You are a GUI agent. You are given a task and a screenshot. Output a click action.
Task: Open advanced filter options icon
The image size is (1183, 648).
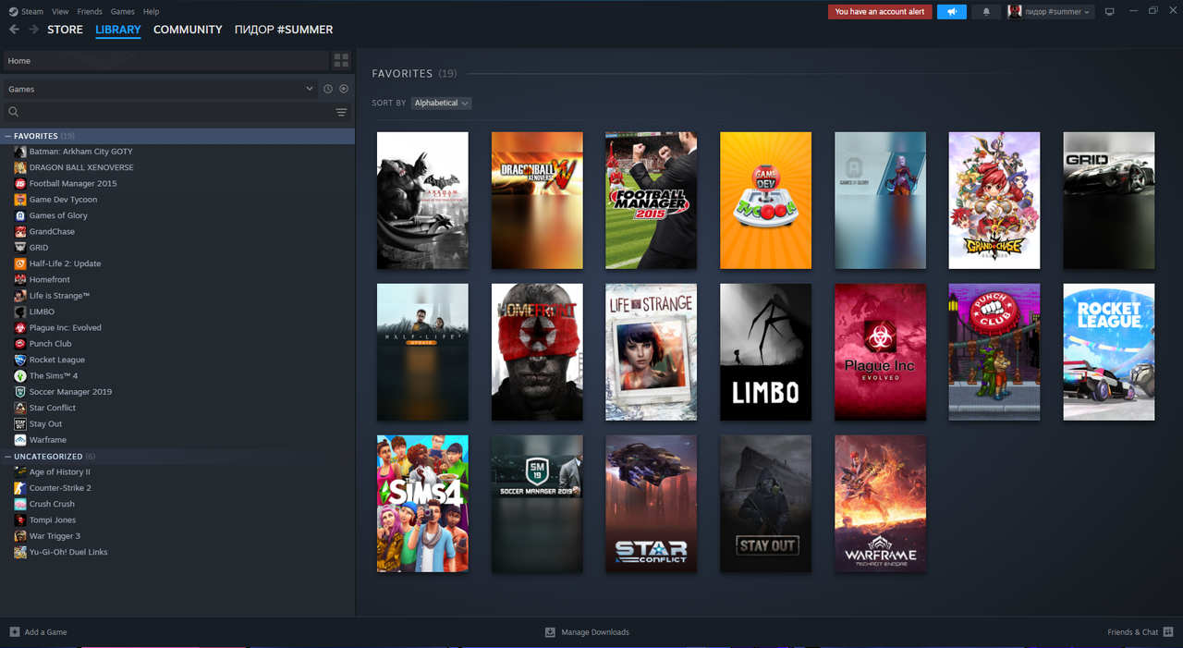pyautogui.click(x=341, y=112)
